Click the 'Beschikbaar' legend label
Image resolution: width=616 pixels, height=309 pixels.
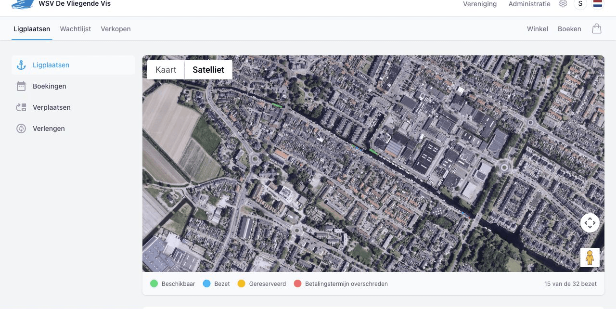(179, 284)
